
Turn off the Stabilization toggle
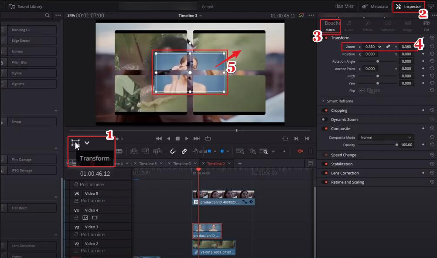(325, 164)
